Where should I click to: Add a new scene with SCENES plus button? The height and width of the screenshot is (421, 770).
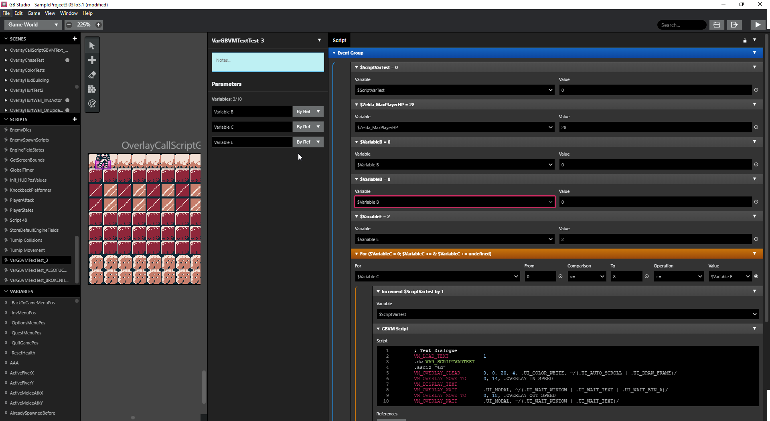(75, 38)
